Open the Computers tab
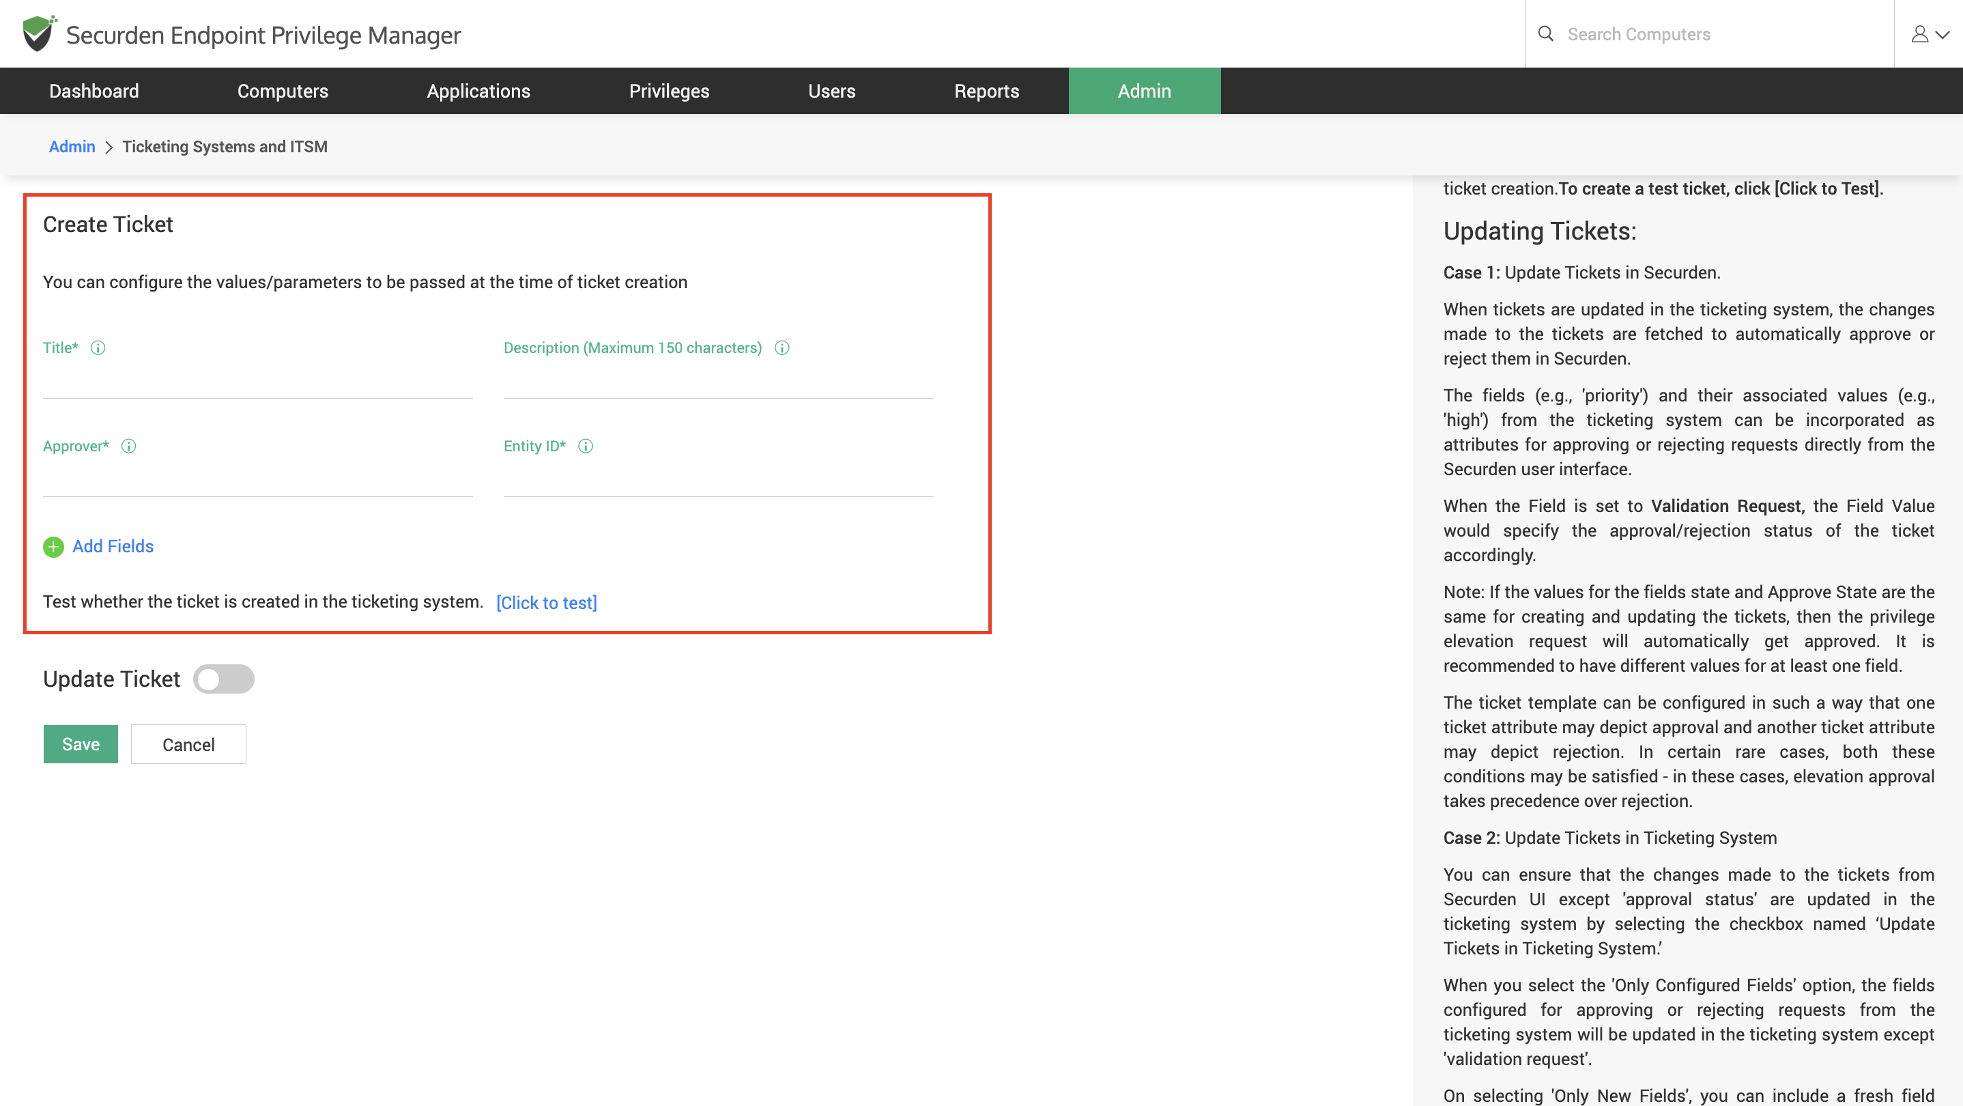Viewport: 1963px width, 1106px height. click(283, 91)
